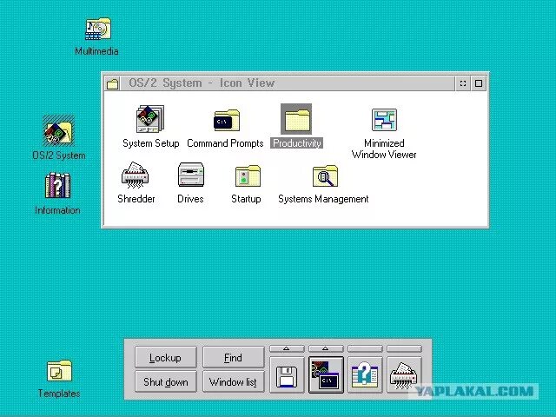Screen dimensions: 556x417
Task: Open System Setup in OS/2 System window
Action: click(x=150, y=119)
